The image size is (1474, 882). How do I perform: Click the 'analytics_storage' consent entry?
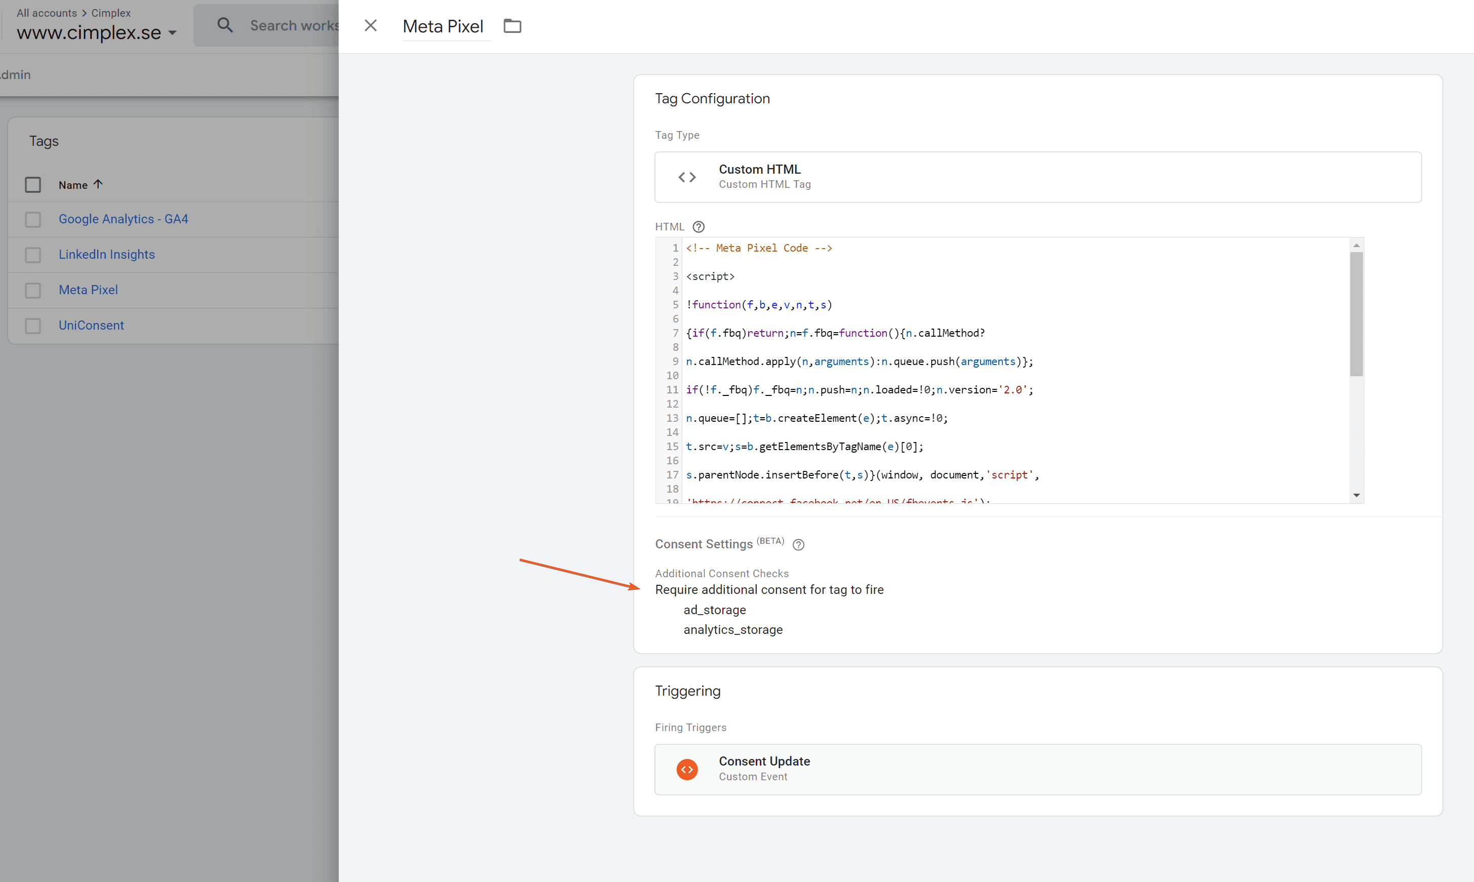coord(732,630)
